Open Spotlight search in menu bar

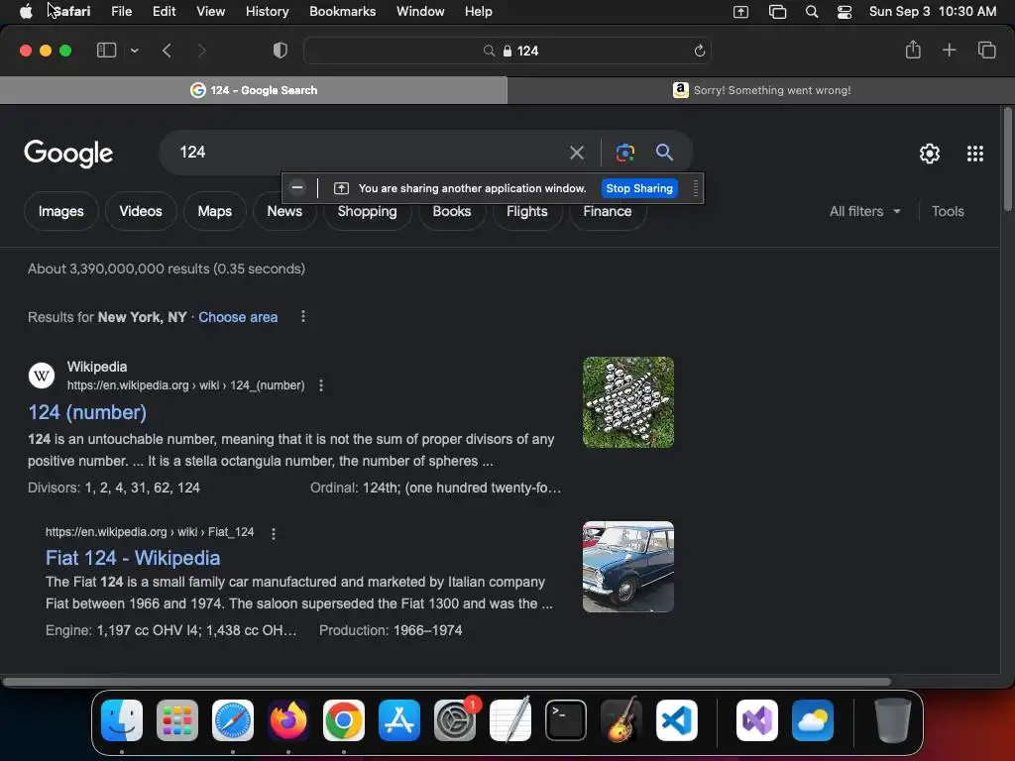(811, 12)
